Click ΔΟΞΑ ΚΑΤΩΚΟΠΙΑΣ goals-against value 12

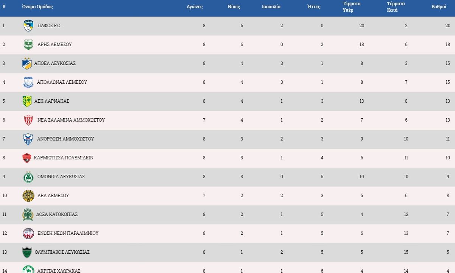[x=406, y=215]
